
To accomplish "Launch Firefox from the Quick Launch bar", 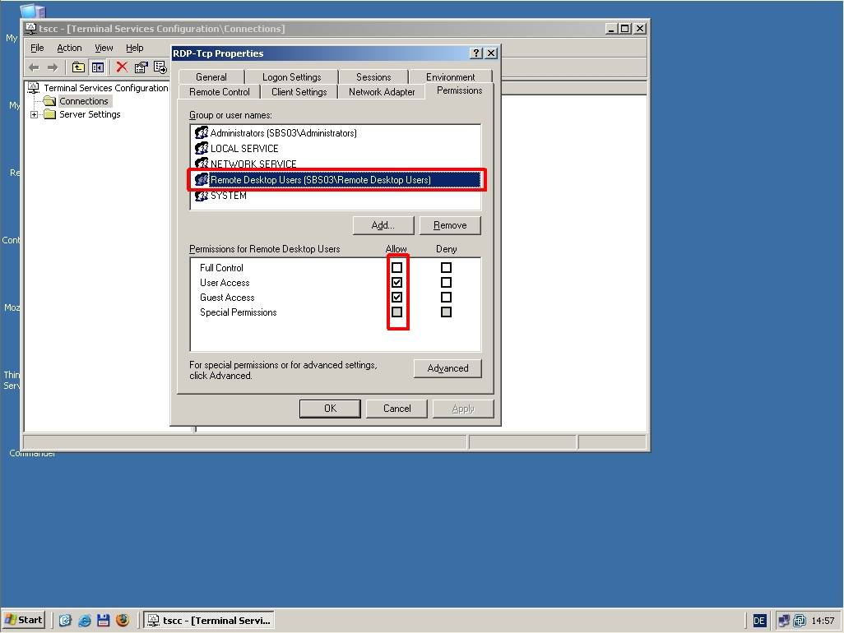I will [123, 620].
